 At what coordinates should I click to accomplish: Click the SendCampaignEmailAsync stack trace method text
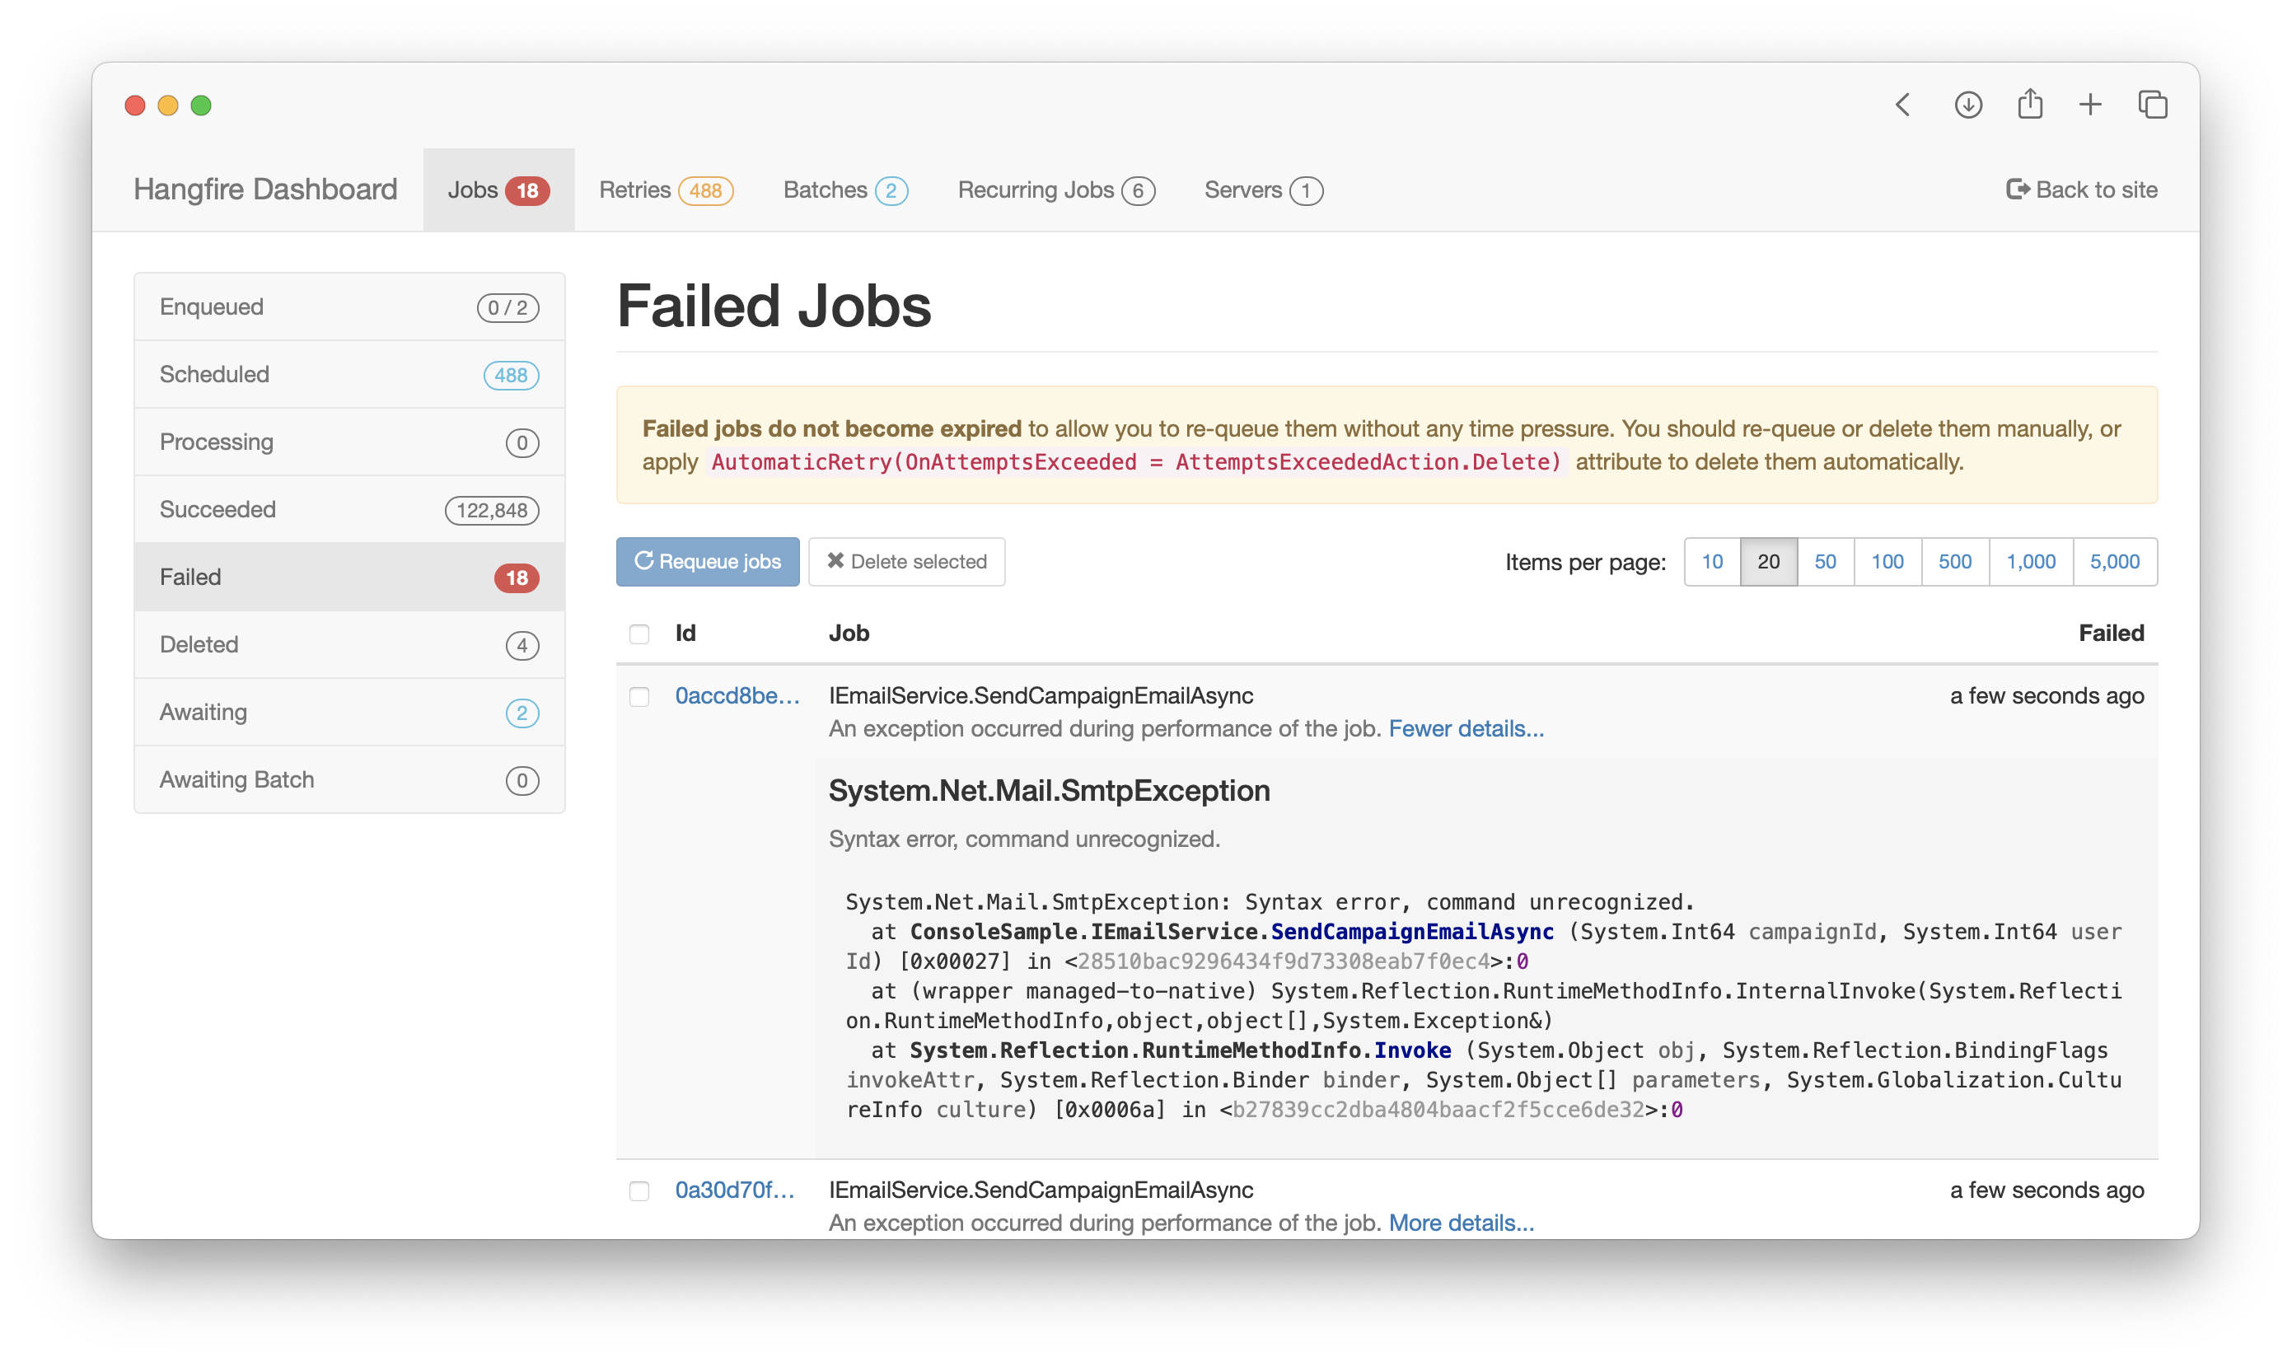tap(1411, 932)
